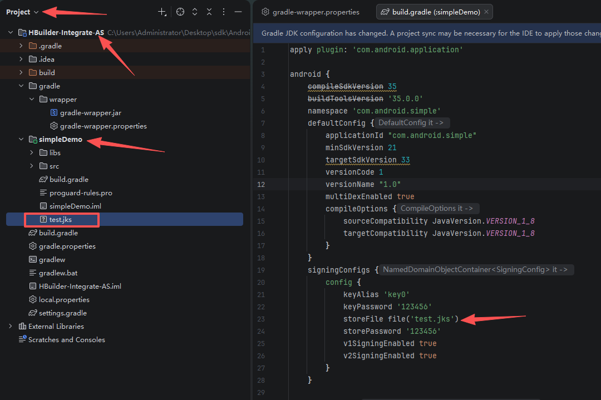Click on v2SigningEnabled true line
The height and width of the screenshot is (400, 601).
coord(390,355)
